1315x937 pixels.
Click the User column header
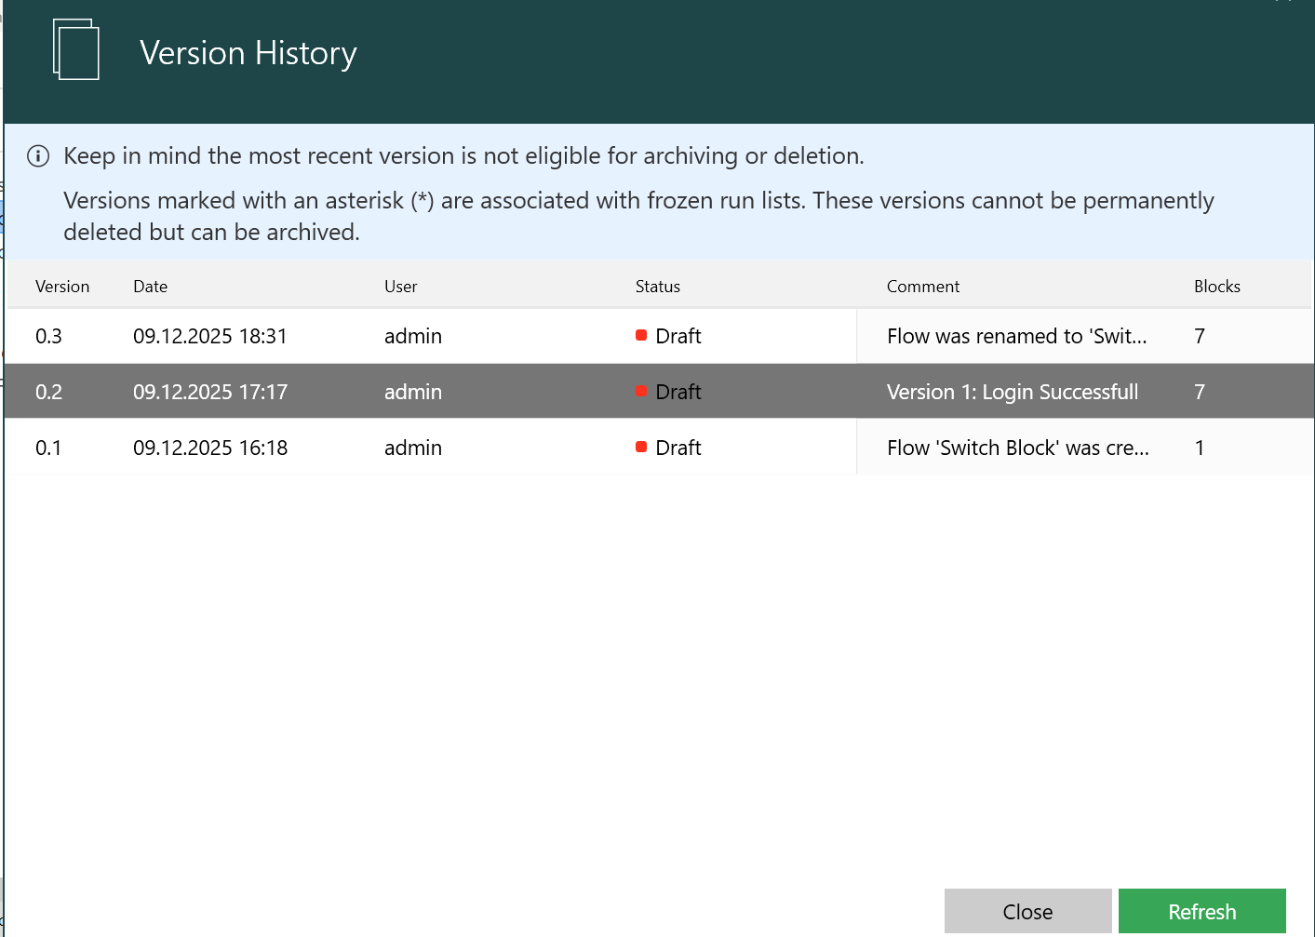[401, 287]
